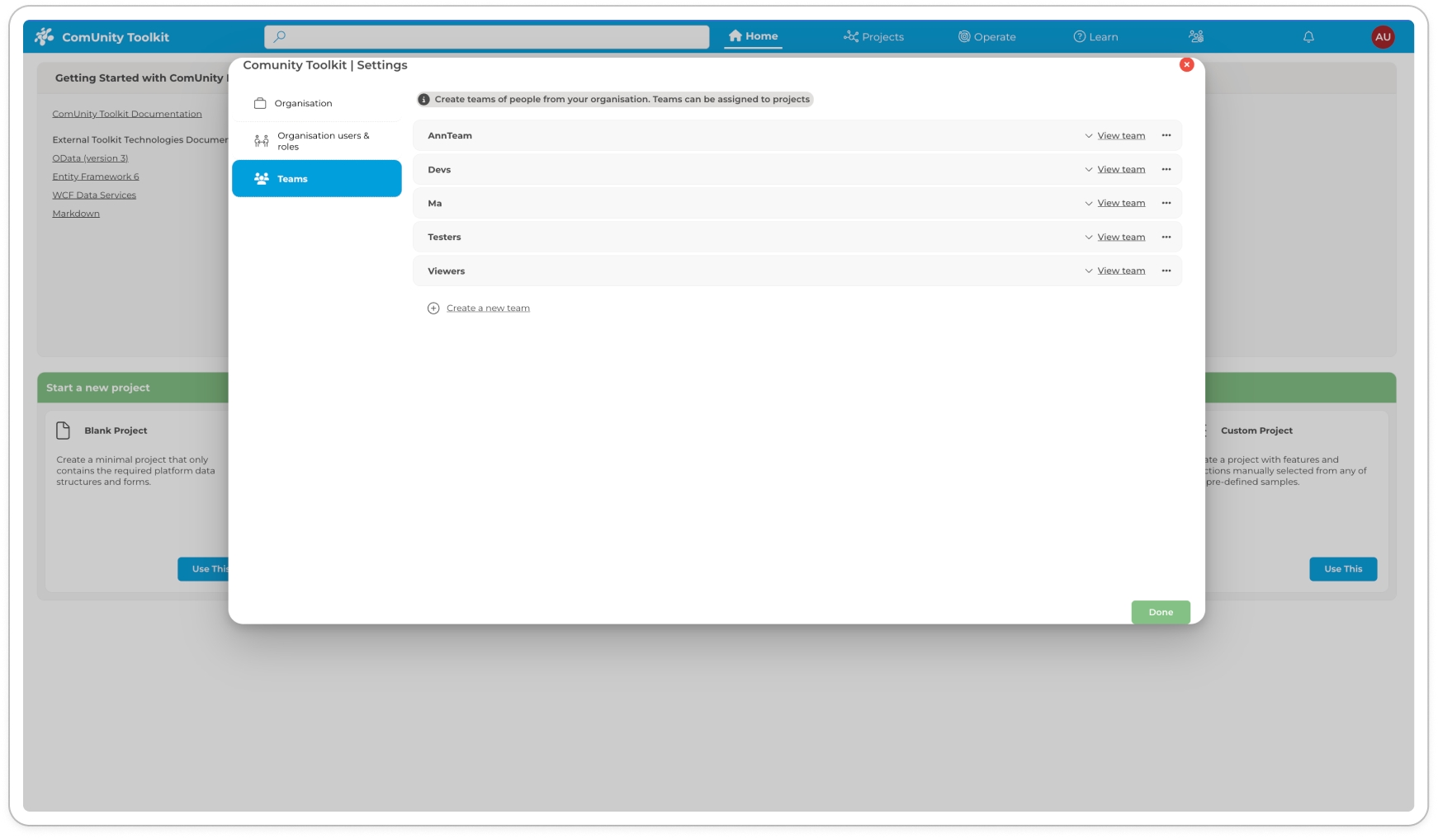Select the Teams settings tab
The width and height of the screenshot is (1438, 838).
coord(316,179)
